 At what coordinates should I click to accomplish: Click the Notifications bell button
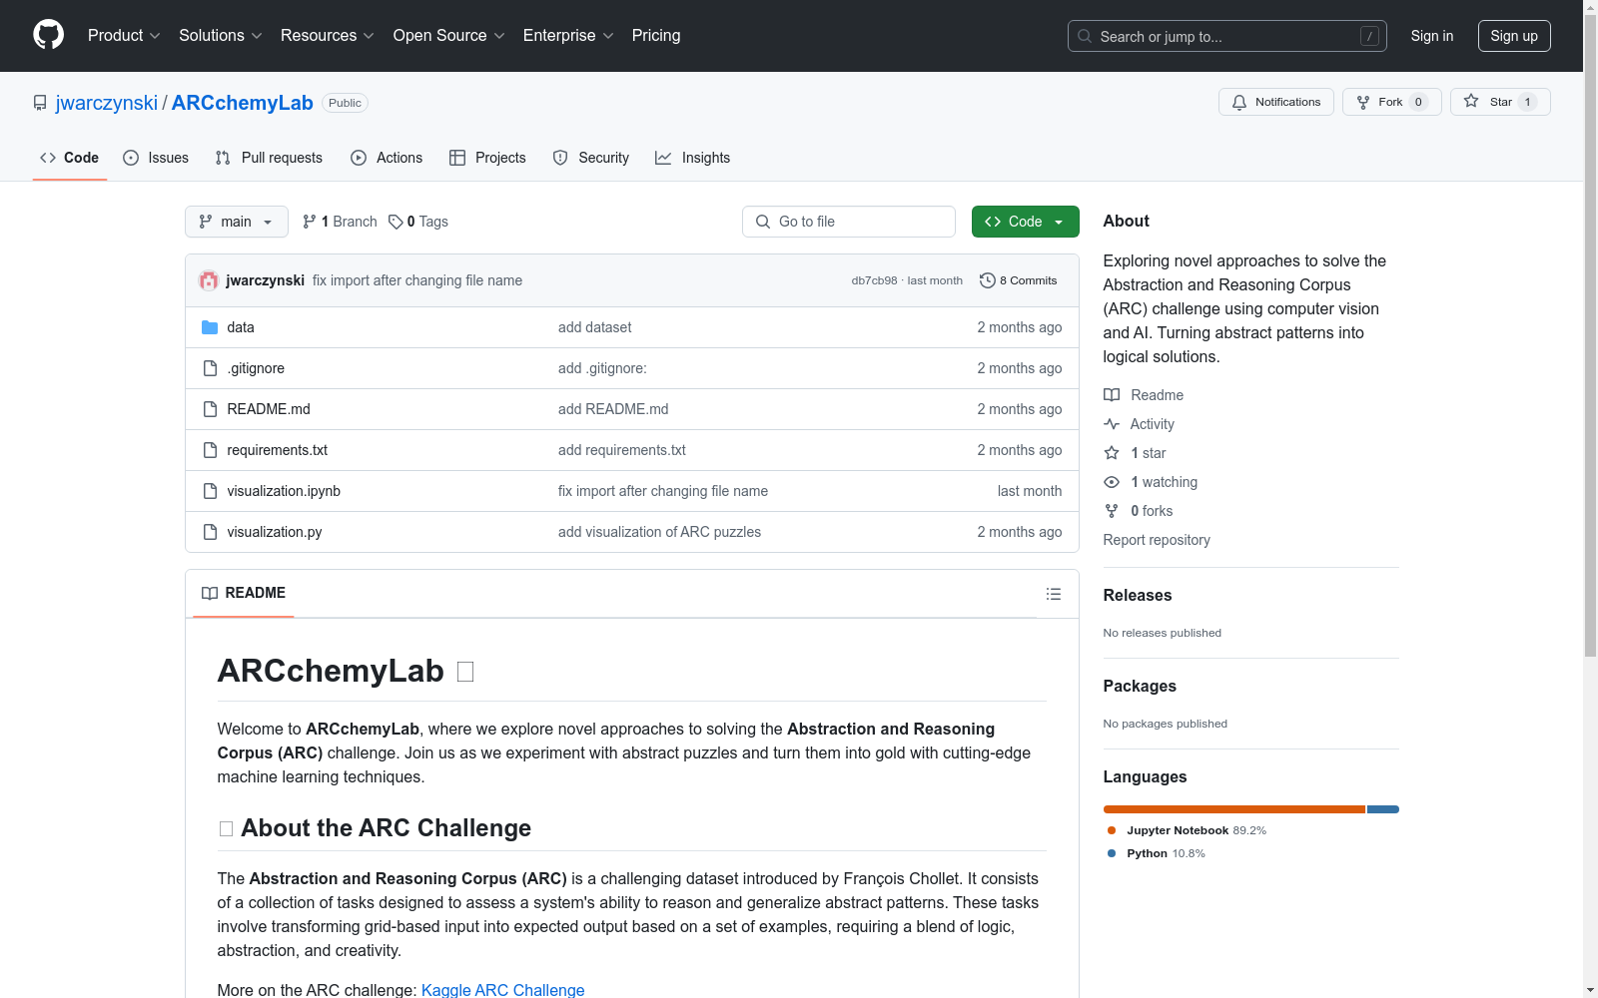(x=1275, y=102)
